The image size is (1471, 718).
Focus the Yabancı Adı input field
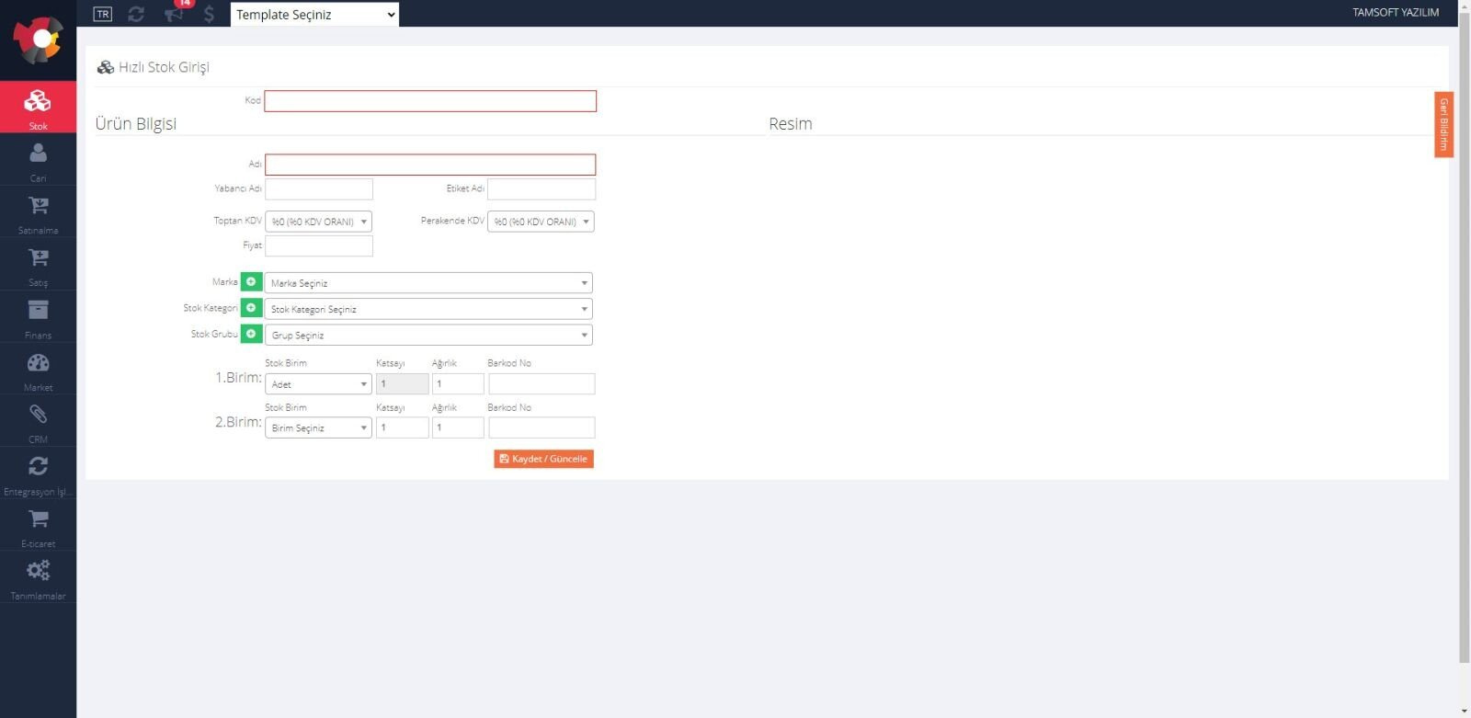click(319, 189)
